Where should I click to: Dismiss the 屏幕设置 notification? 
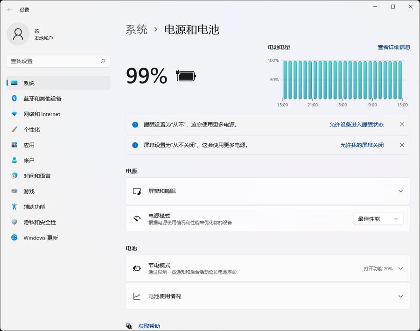402,145
